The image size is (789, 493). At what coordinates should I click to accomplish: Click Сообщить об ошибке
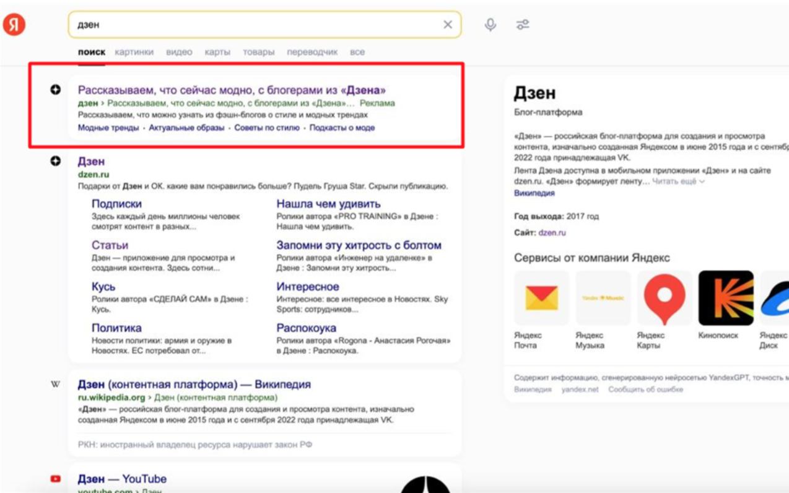tap(645, 390)
